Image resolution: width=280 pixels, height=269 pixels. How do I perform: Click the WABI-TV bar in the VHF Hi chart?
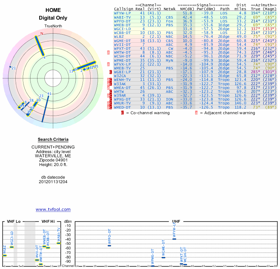click(x=59, y=243)
